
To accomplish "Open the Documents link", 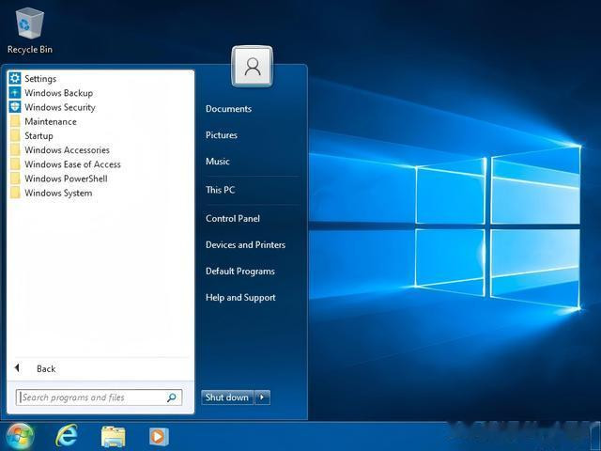I will [228, 109].
